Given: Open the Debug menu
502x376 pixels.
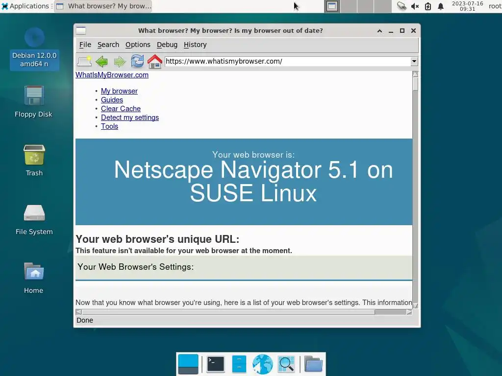Looking at the screenshot, I should 167,45.
